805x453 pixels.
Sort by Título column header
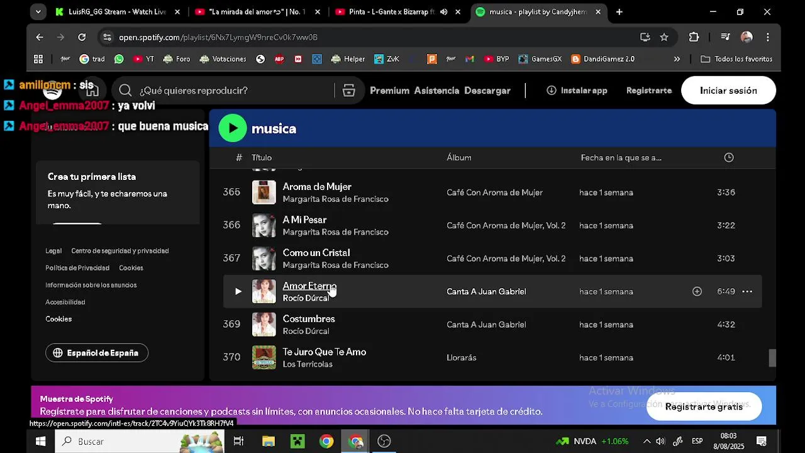pos(262,157)
